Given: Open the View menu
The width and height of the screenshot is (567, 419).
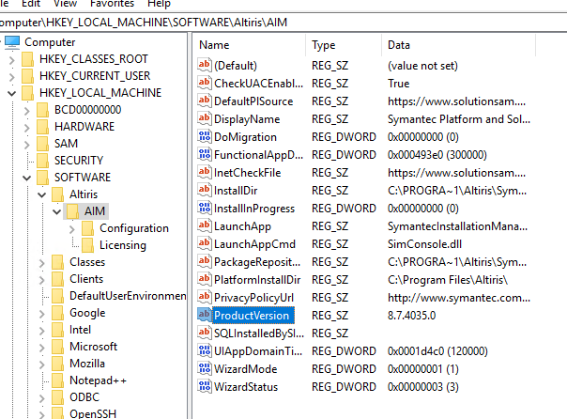Looking at the screenshot, I should tap(66, 4).
